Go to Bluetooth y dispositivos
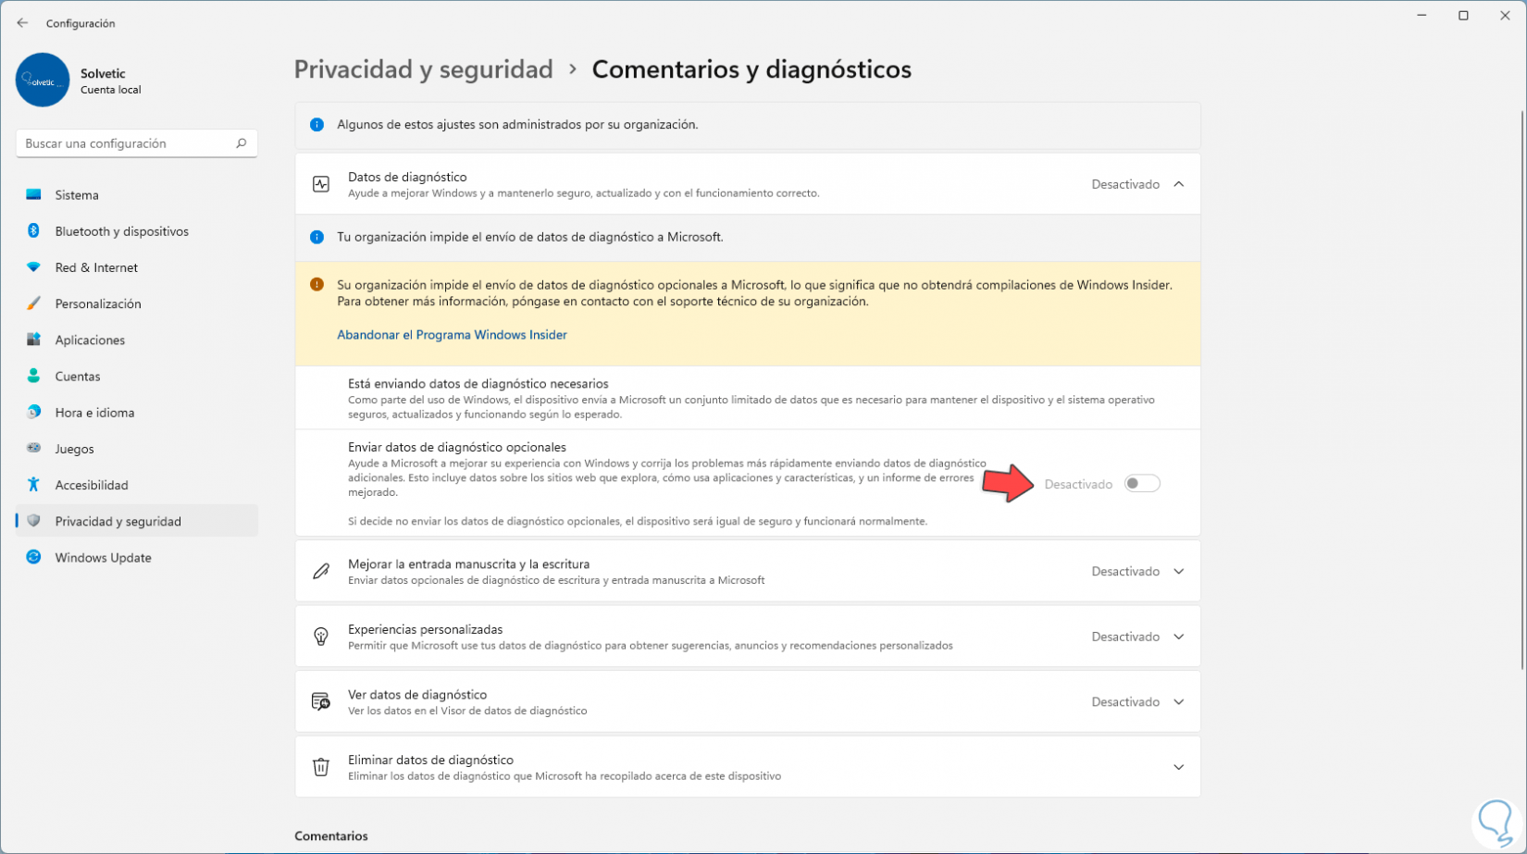This screenshot has height=854, width=1527. click(137, 231)
